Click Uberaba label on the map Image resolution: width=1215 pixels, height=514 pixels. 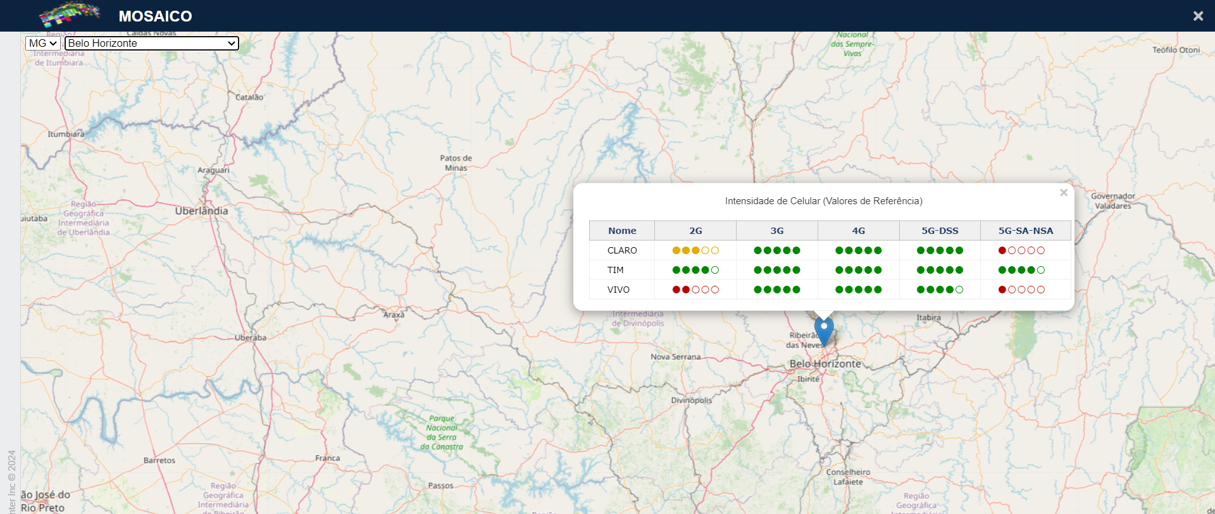click(251, 338)
